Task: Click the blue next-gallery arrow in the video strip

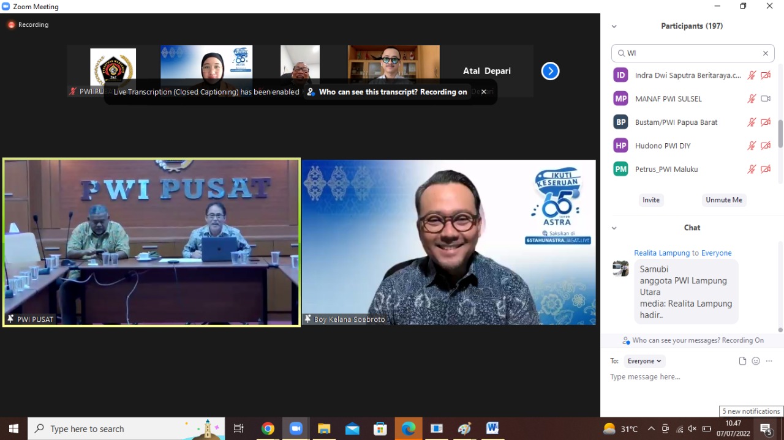Action: coord(550,70)
